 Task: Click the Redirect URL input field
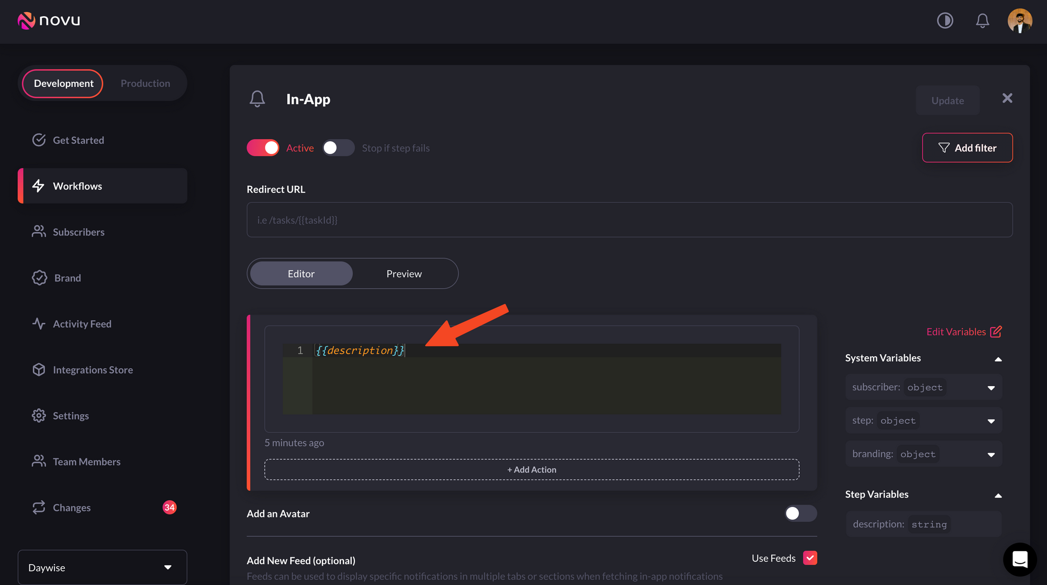[x=629, y=220]
